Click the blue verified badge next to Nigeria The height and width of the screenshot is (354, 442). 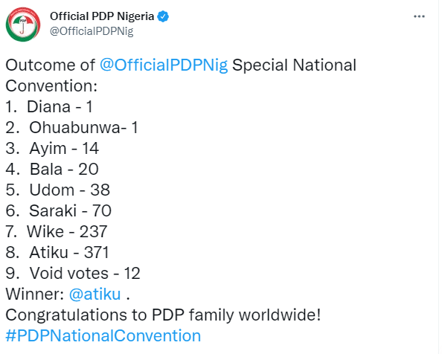(163, 16)
